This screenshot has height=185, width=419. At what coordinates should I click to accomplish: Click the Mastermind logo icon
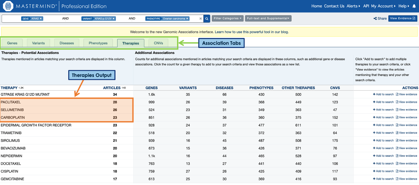8,6
